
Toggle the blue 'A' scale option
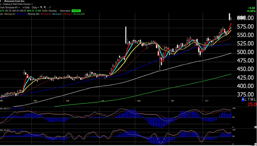(x=243, y=100)
